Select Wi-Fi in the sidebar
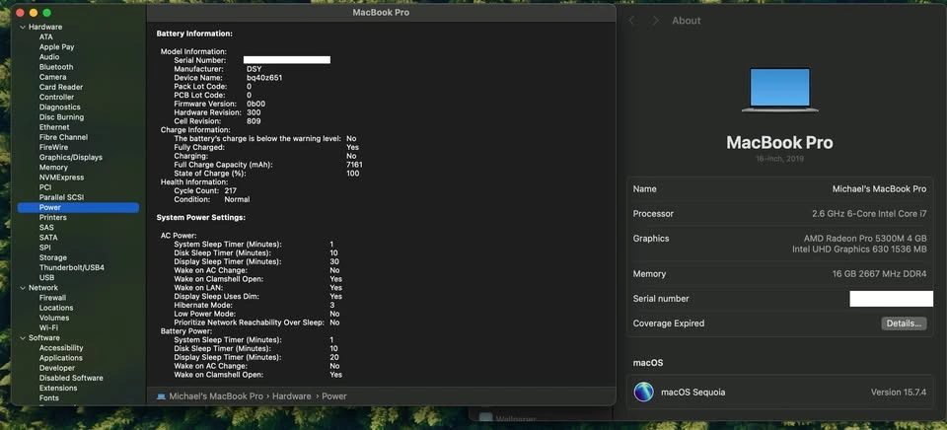Screen dimensions: 947x430 click(48, 328)
